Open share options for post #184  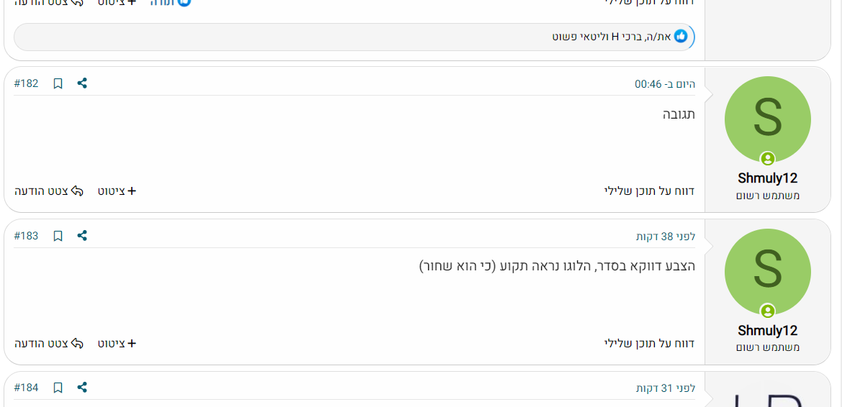pos(82,388)
